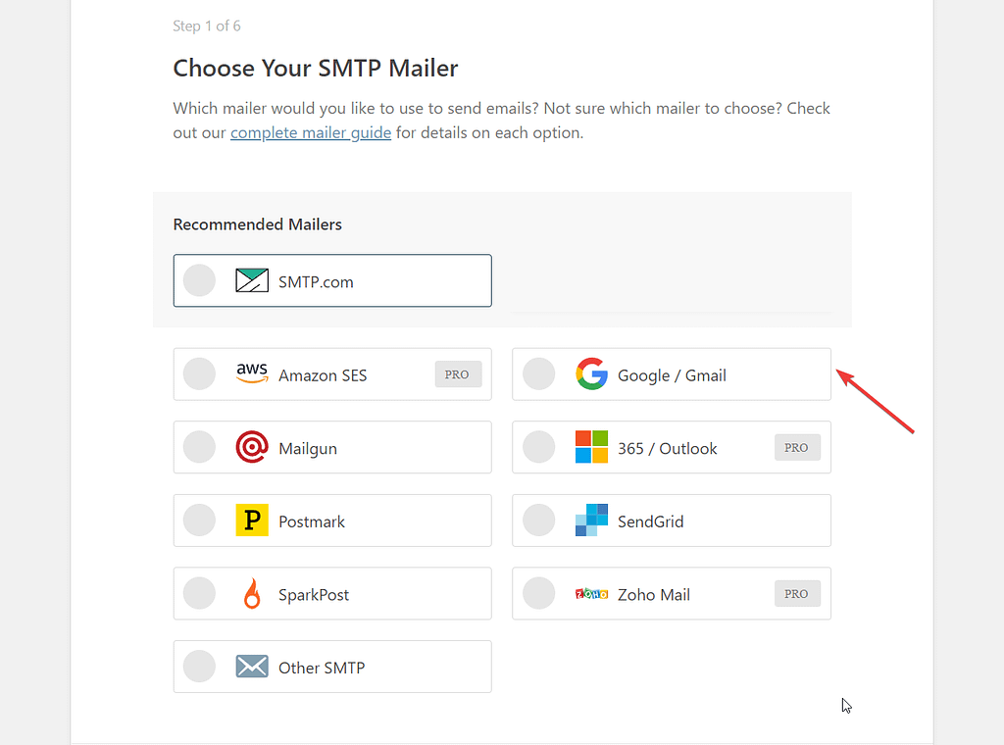
Task: Click the SMTP.com envelope logo
Action: coord(252,280)
